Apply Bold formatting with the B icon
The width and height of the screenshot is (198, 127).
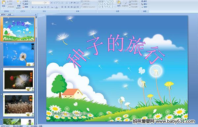tap(33, 7)
